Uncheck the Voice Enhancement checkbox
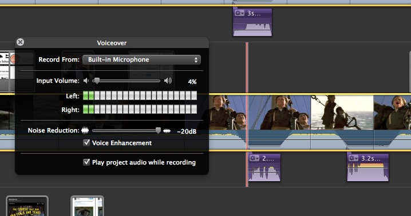Screen dimensions: 411x216 pos(86,143)
